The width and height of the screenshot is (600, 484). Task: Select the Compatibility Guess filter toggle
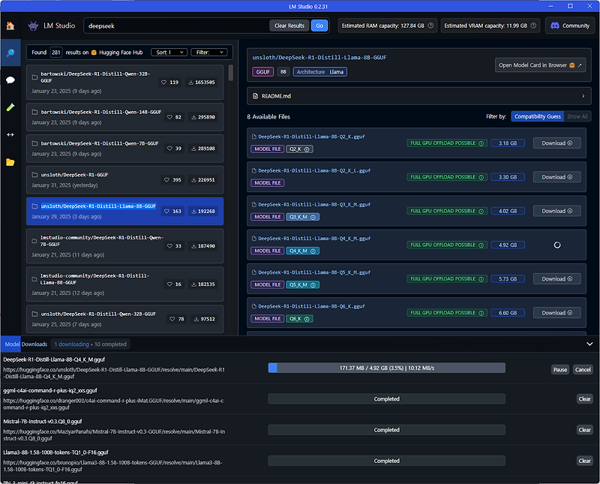[x=537, y=116]
